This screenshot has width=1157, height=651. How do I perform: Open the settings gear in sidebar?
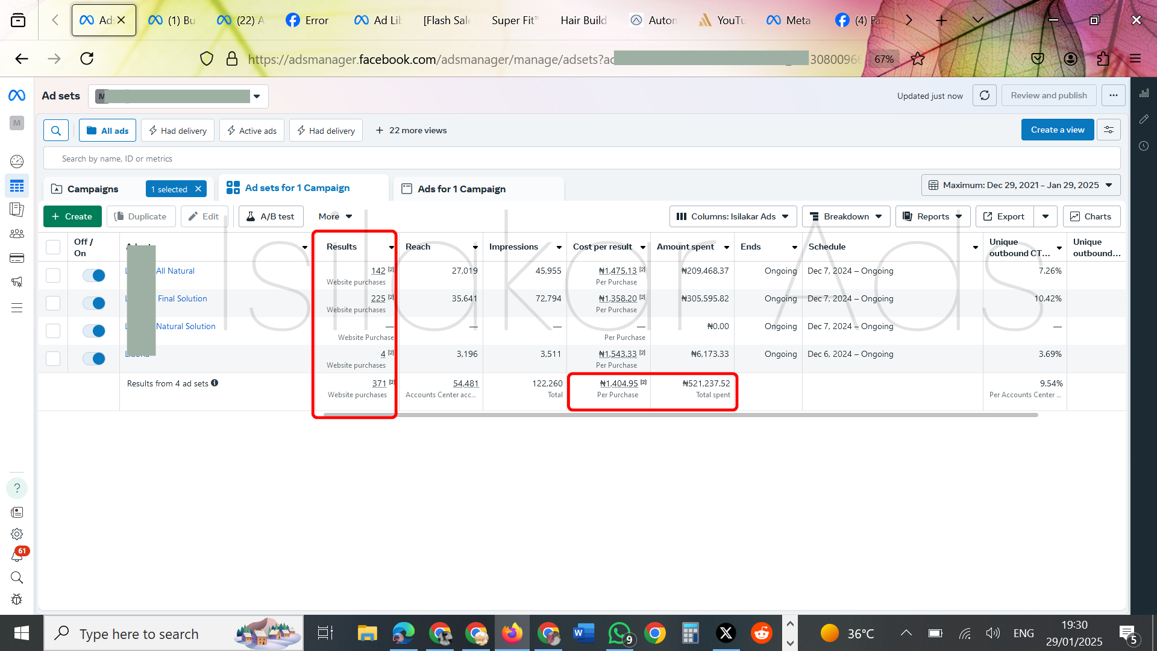pos(17,534)
